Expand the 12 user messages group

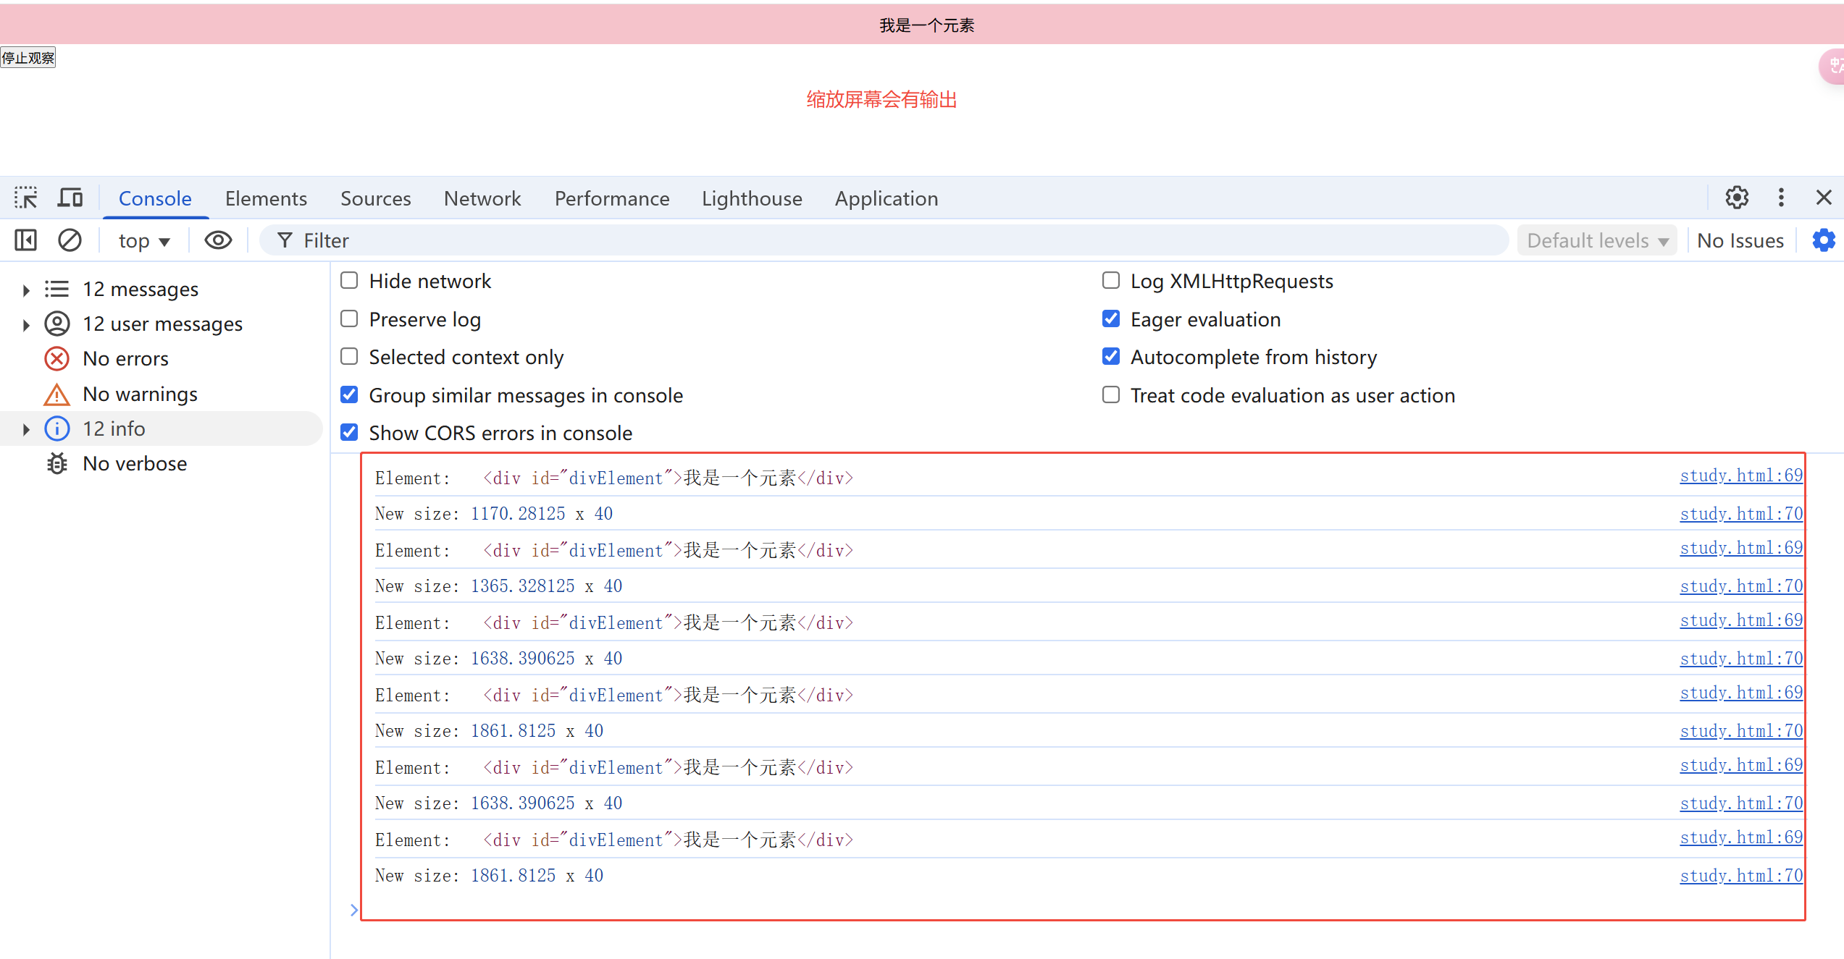(26, 324)
